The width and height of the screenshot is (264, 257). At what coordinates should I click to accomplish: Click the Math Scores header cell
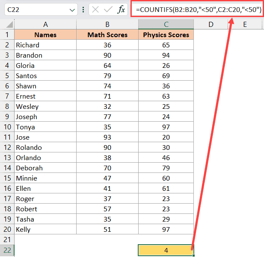pyautogui.click(x=107, y=35)
